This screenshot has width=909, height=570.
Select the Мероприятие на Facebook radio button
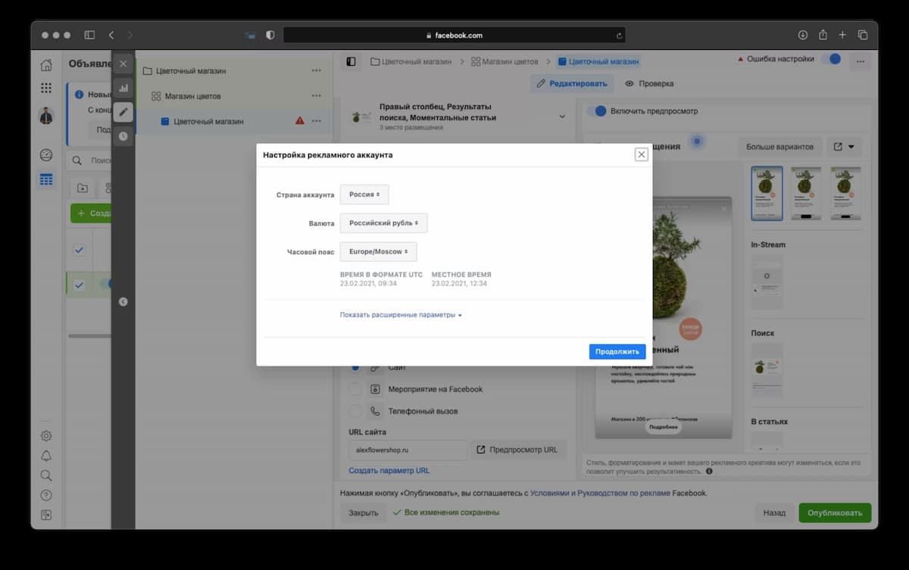(x=355, y=389)
